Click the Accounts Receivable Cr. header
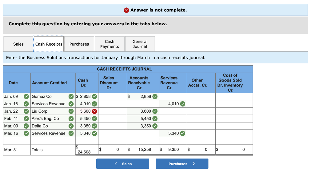This screenshot has width=315, height=173. 143,83
